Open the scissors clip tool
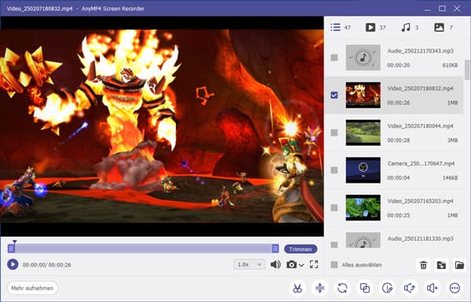Viewport: 471px width, 302px height. coord(297,288)
